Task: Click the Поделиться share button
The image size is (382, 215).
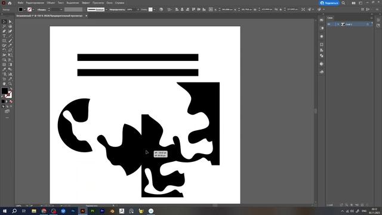Action: (x=329, y=3)
